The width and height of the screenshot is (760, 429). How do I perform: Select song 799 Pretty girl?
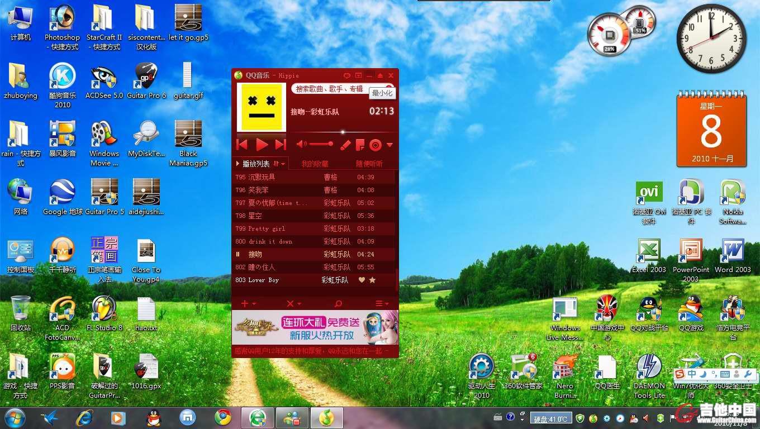click(313, 228)
